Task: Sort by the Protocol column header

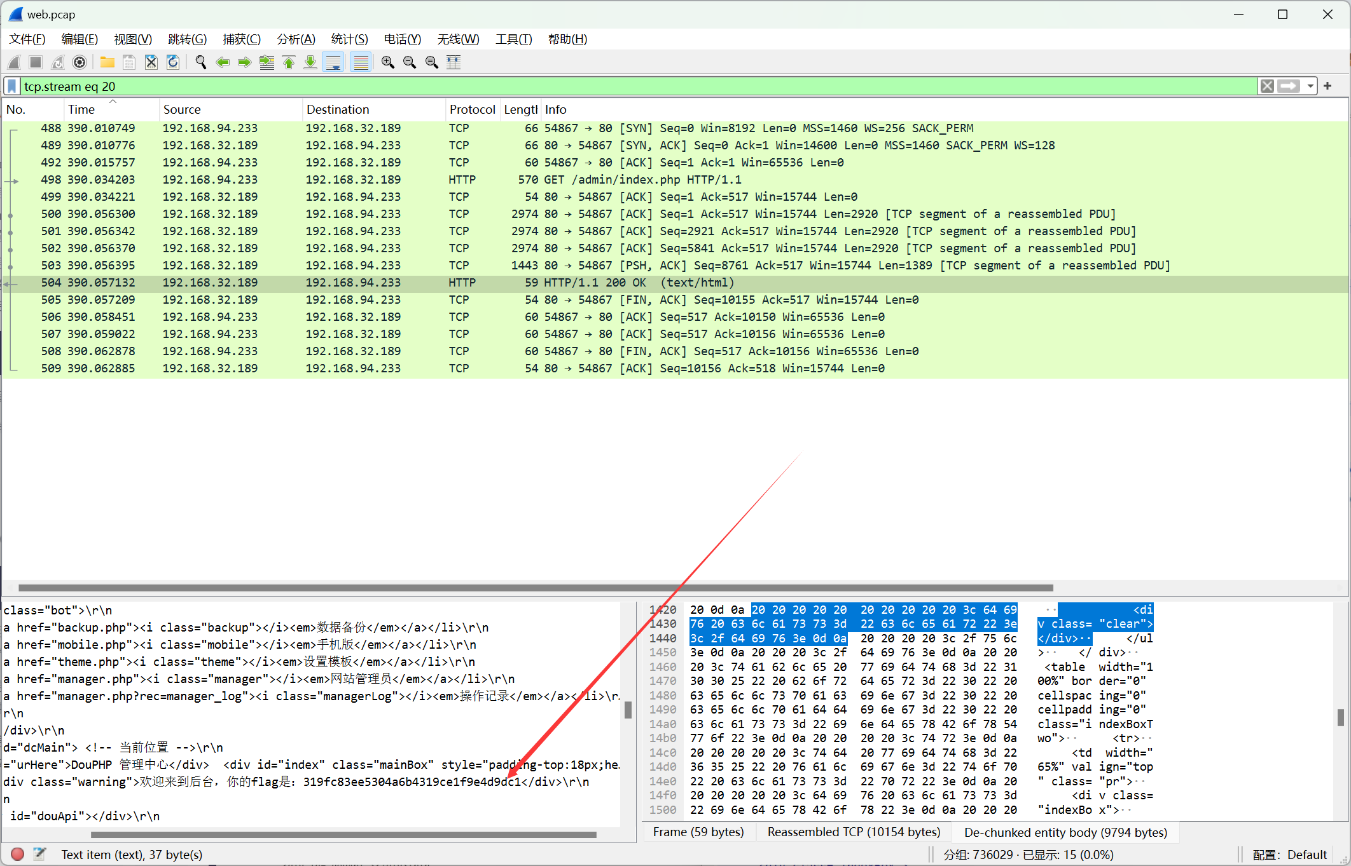Action: pos(473,109)
